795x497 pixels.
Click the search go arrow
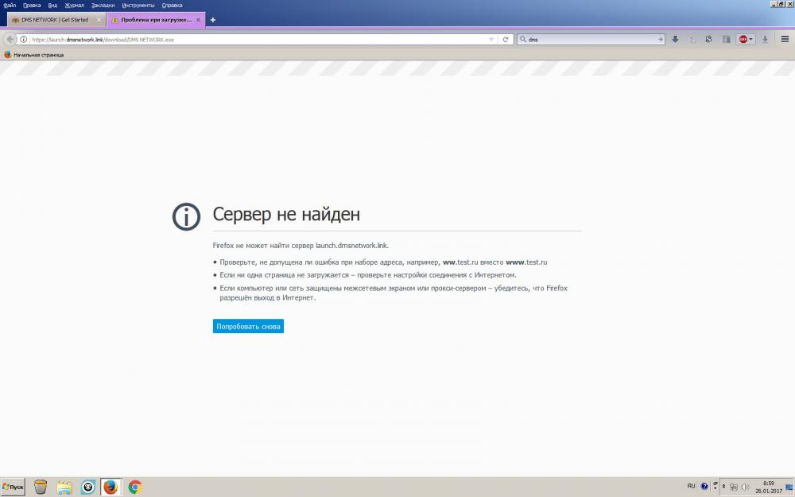pos(660,39)
